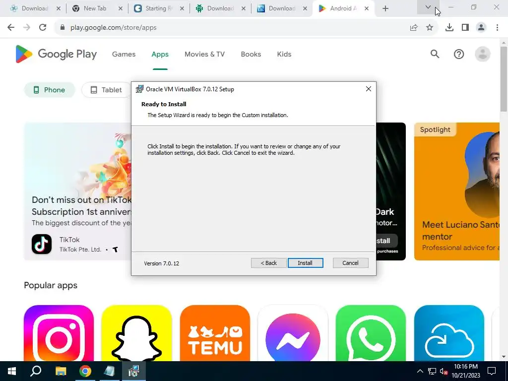Open the Chrome profile avatar icon
This screenshot has width=508, height=381.
pos(481,28)
